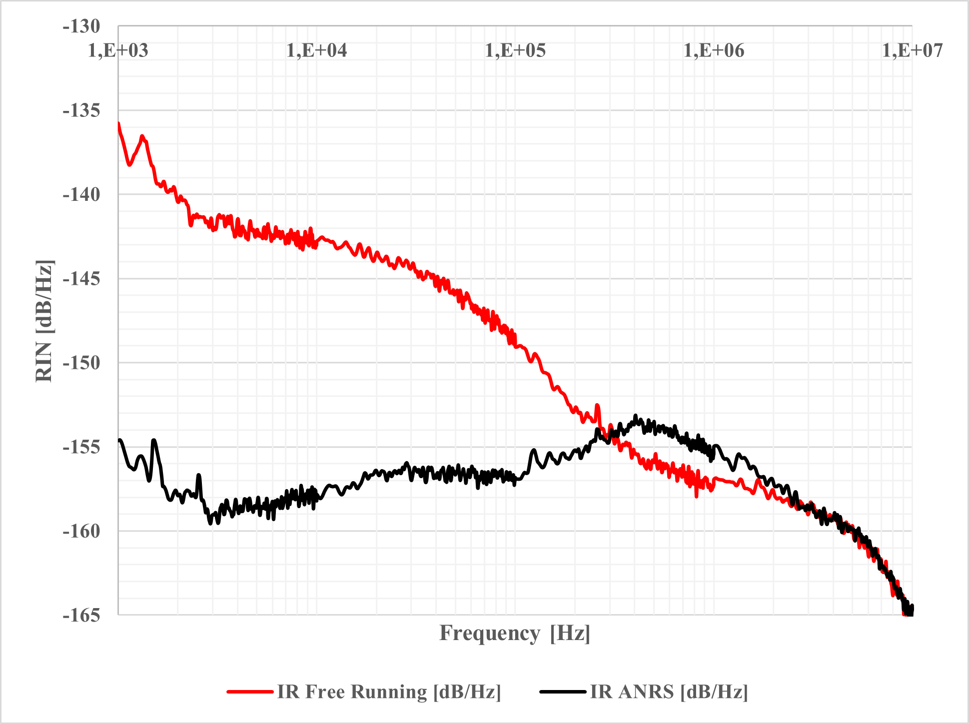Image resolution: width=969 pixels, height=724 pixels.
Task: Click the 1,E+04 frequency tick label
Action: pos(317,50)
